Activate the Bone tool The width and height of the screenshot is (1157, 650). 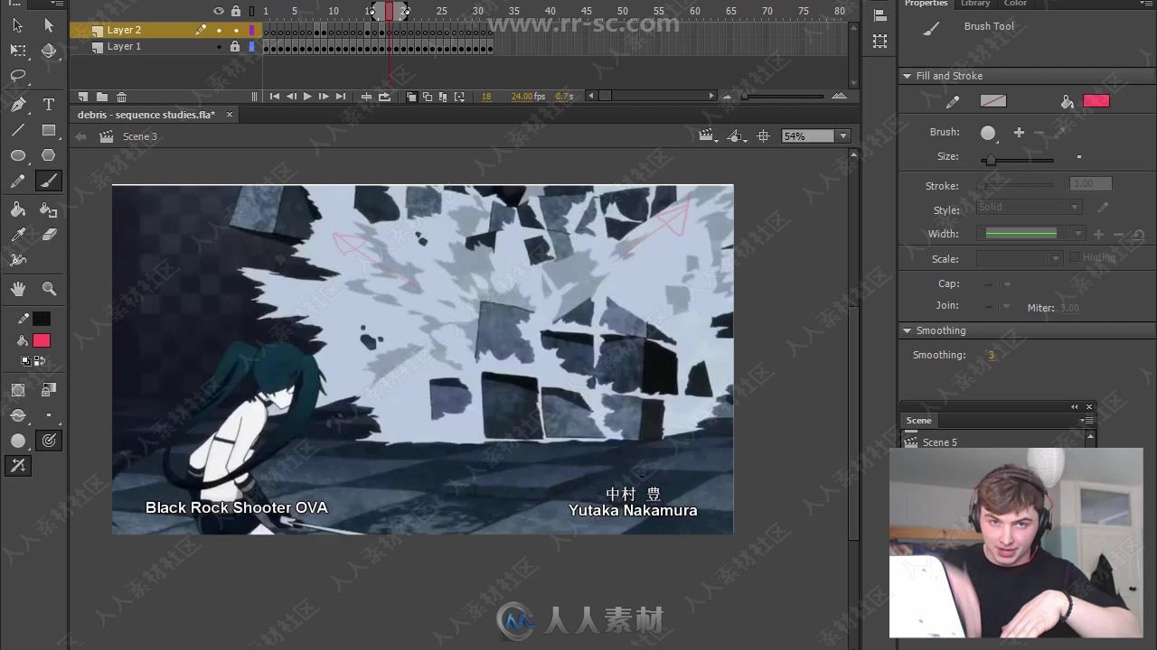click(x=18, y=260)
